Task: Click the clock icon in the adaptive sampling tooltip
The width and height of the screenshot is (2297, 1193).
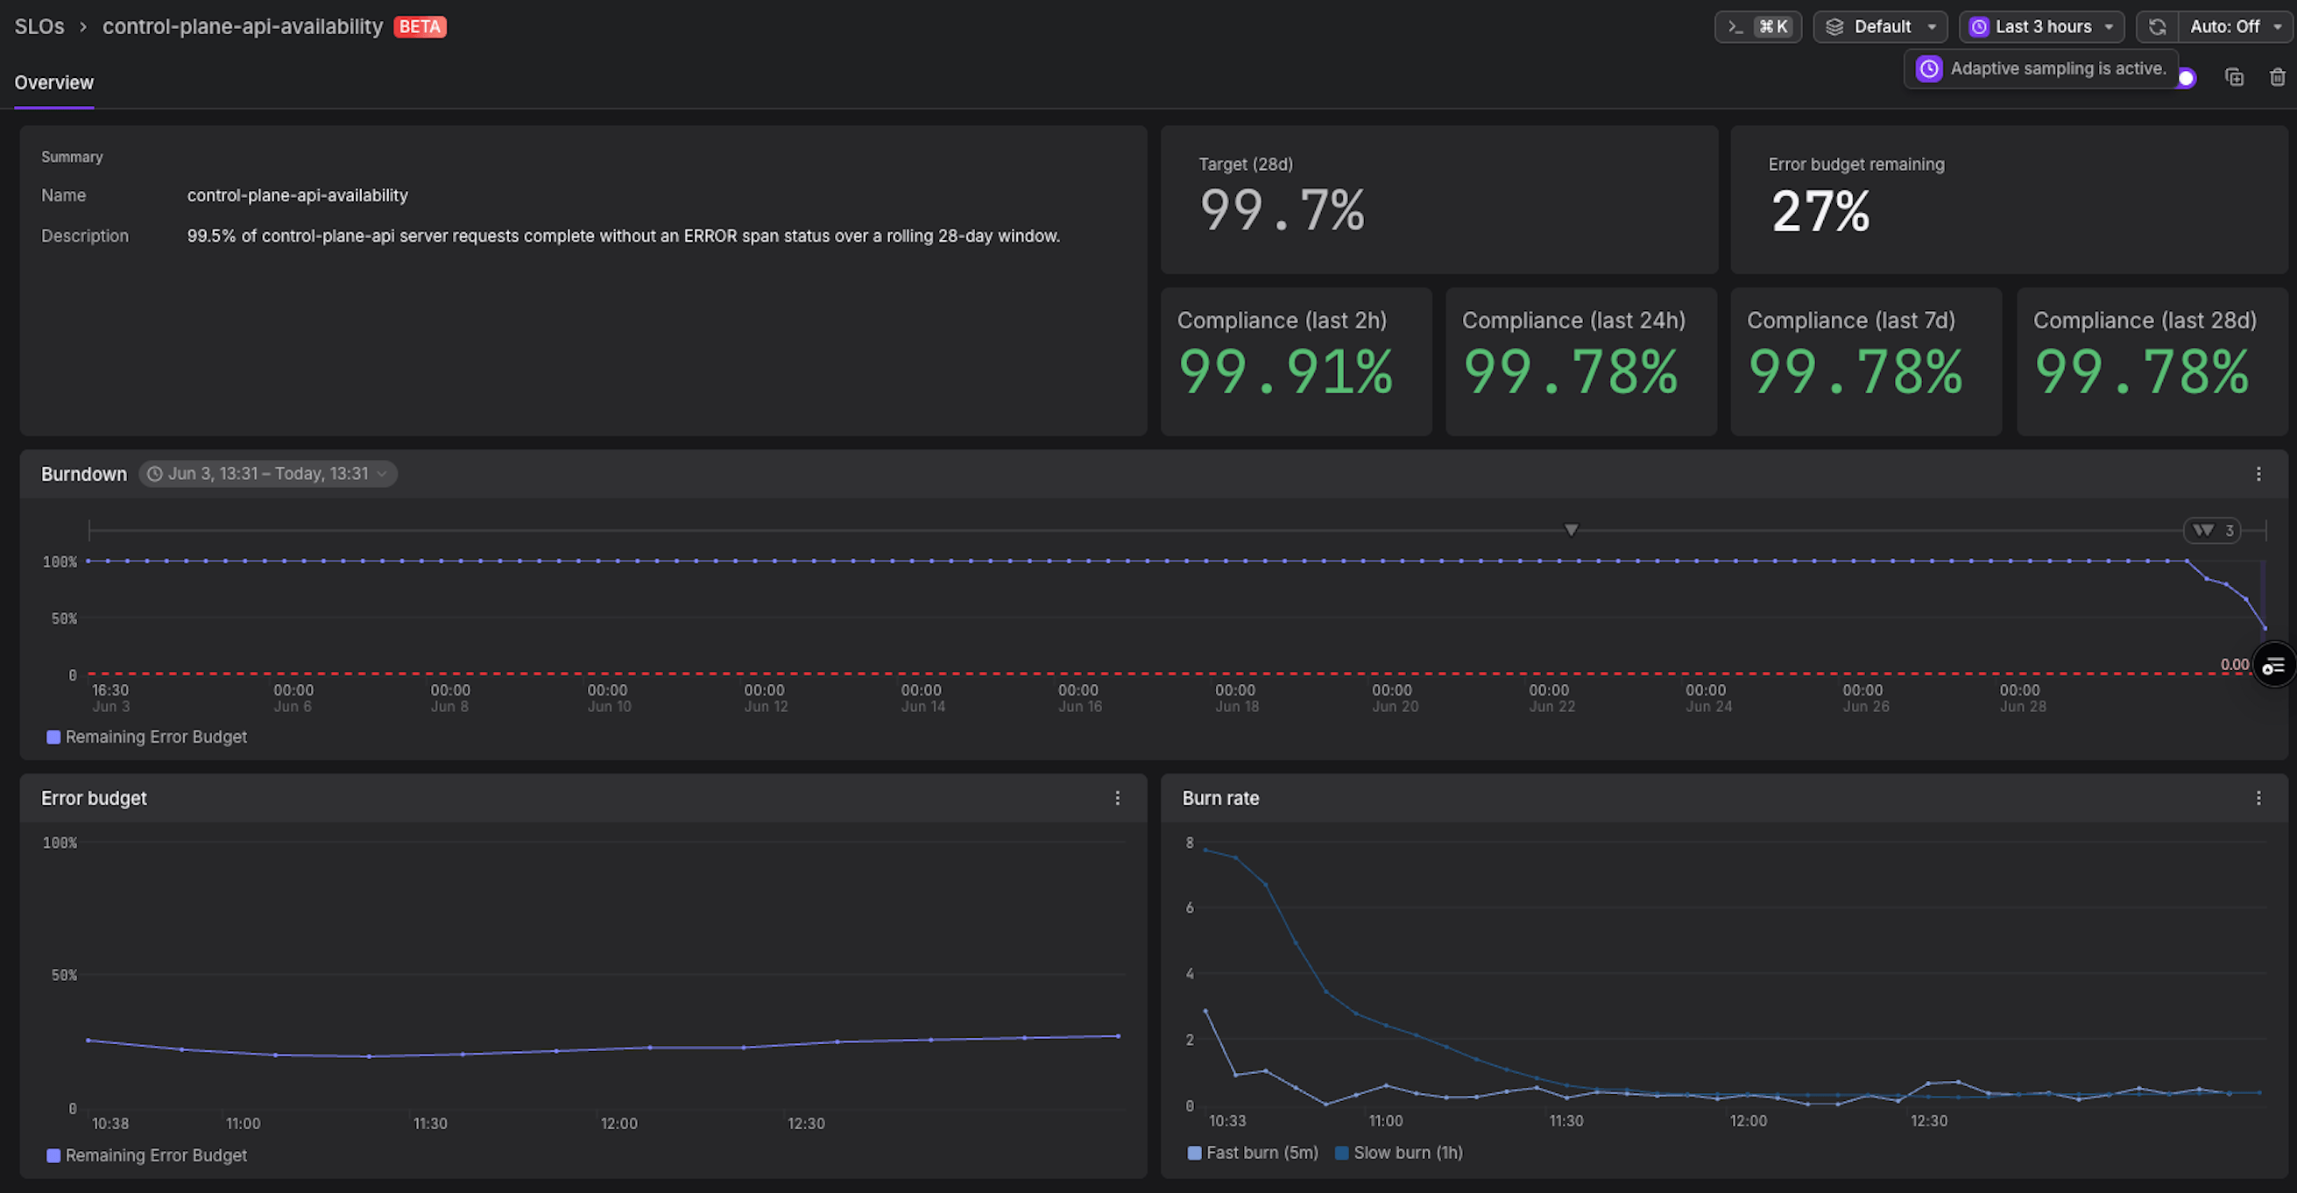Action: pos(1929,68)
